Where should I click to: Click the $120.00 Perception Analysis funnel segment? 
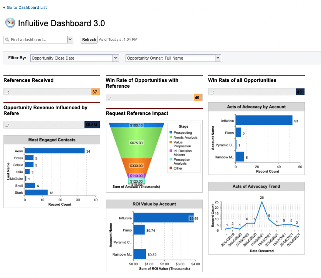pyautogui.click(x=136, y=181)
